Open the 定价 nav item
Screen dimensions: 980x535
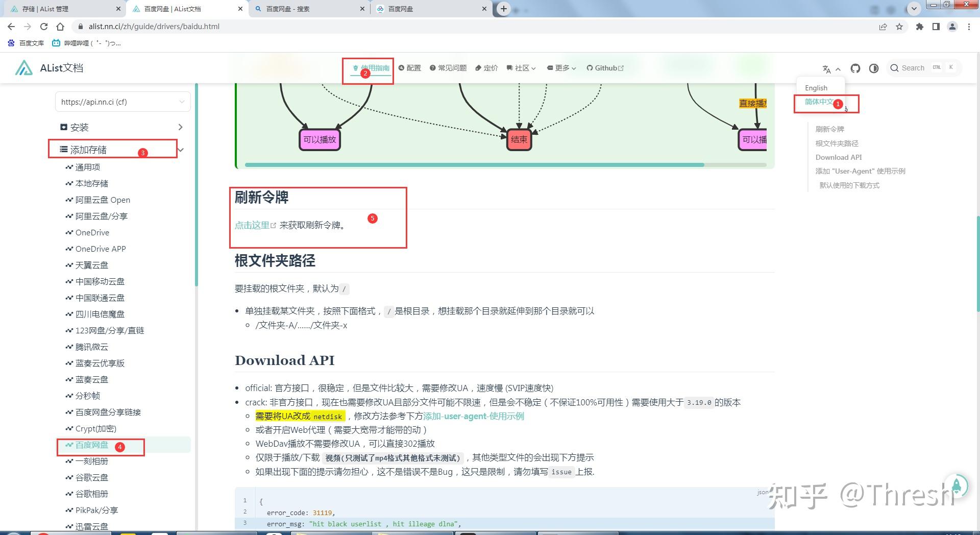(x=486, y=68)
